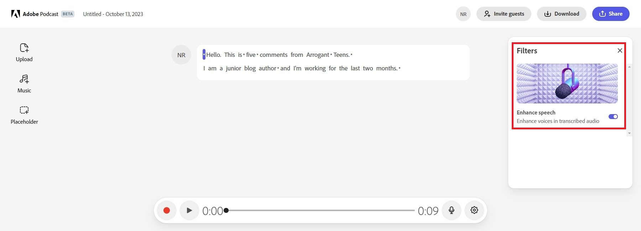641x231 pixels.
Task: Insert a Placeholder from the sidebar
Action: (x=24, y=115)
